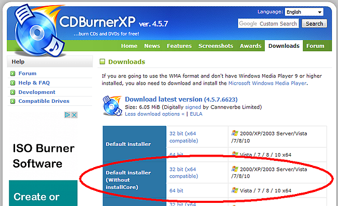The height and width of the screenshot is (206, 338).
Task: Click Windows flag icon in circled 2000/XP row
Action: point(235,169)
